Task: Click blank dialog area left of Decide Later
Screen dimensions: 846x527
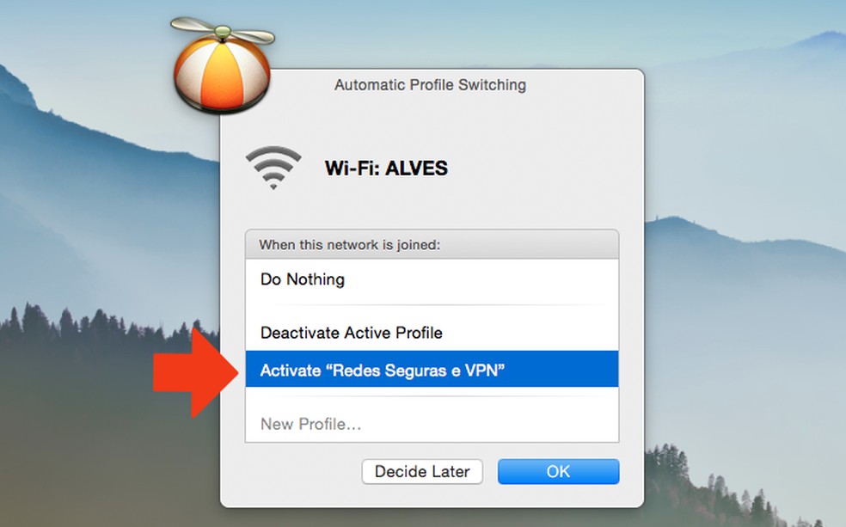Action: 291,473
